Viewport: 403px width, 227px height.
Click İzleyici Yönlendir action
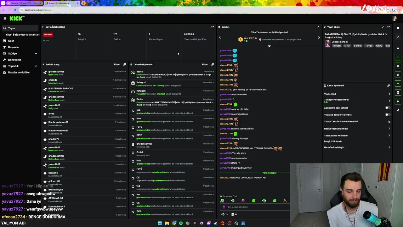(x=333, y=141)
